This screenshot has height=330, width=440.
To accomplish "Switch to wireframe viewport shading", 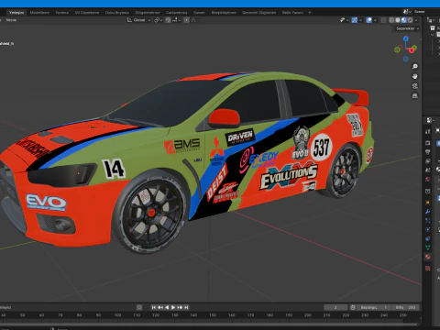I will pyautogui.click(x=391, y=20).
